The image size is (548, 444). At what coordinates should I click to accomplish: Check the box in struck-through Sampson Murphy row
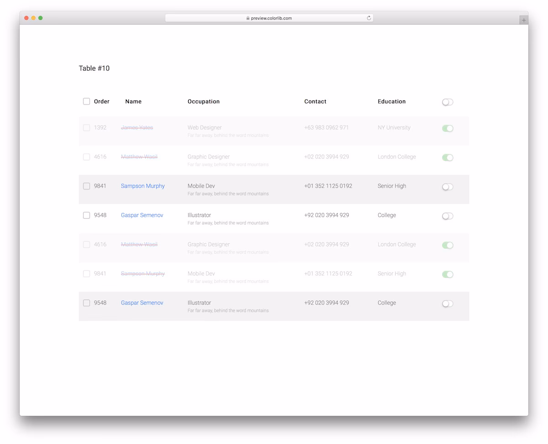click(x=86, y=274)
